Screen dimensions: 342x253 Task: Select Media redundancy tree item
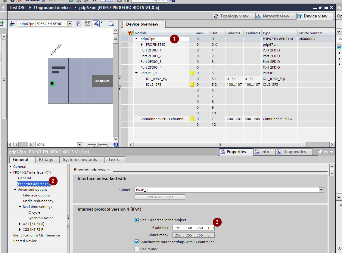[38, 201]
